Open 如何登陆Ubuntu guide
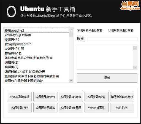 click(45, 97)
